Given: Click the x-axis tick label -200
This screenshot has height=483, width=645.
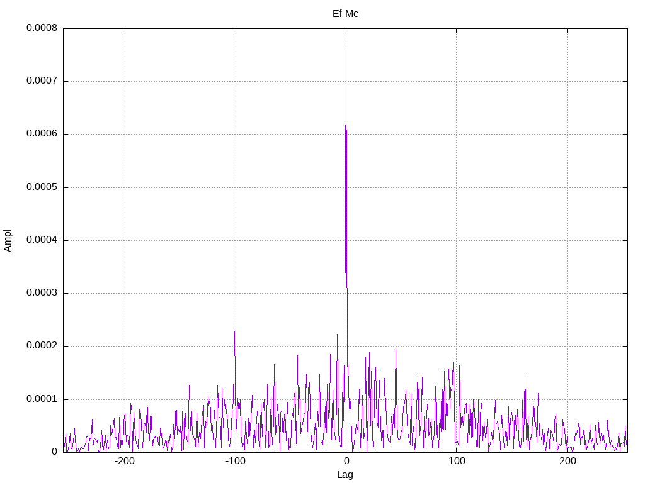Looking at the screenshot, I should click(125, 461).
